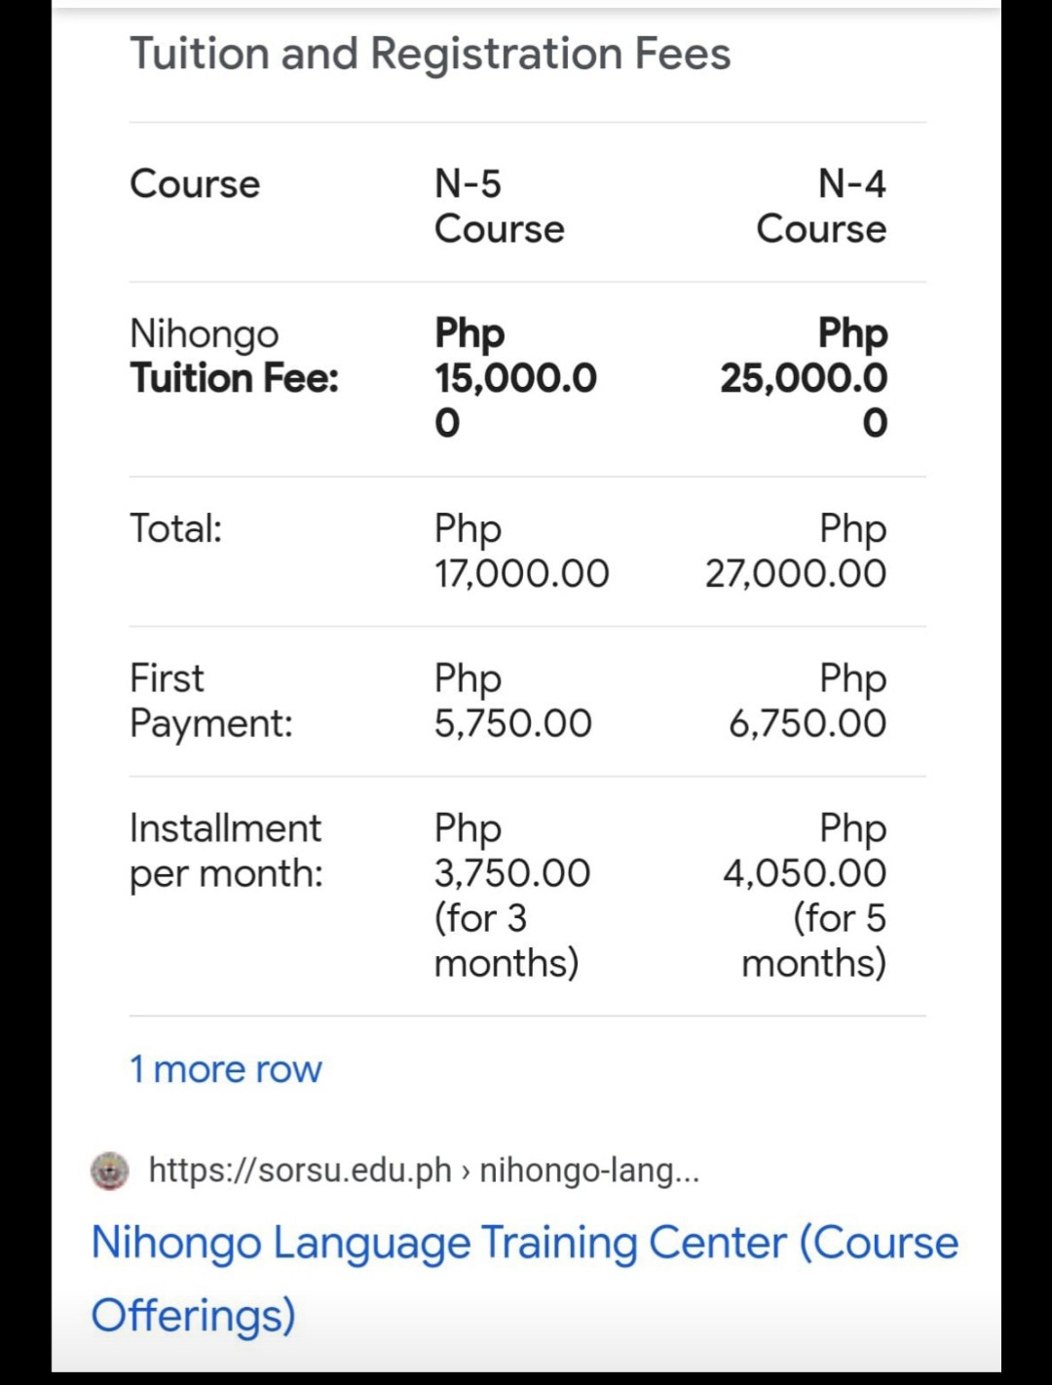Viewport: 1052px width, 1385px height.
Task: Open Nihongo Language Training Center link
Action: tap(524, 1278)
